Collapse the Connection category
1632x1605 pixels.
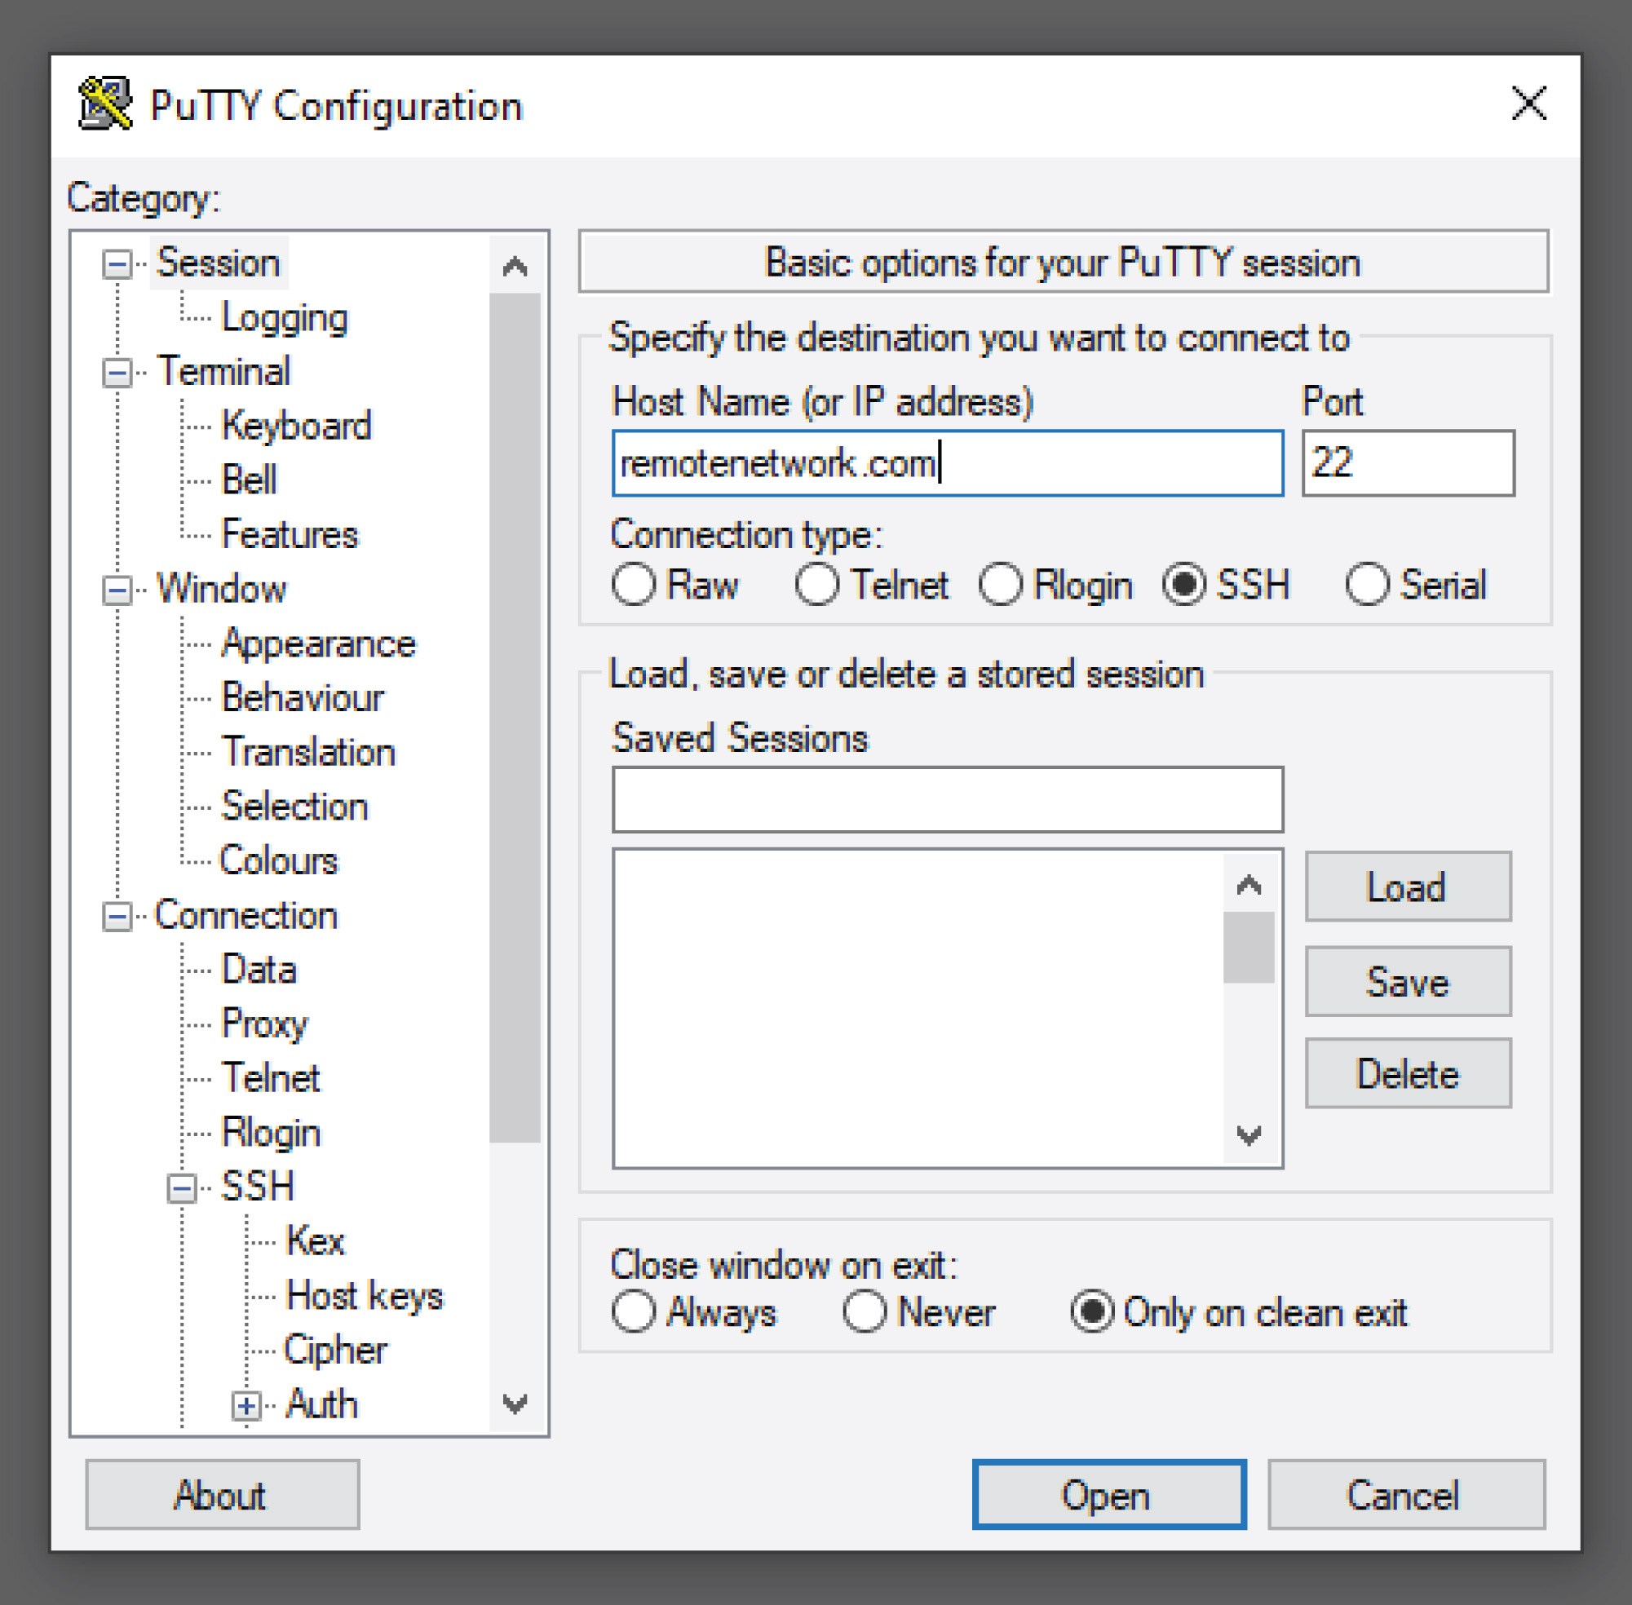click(x=117, y=916)
